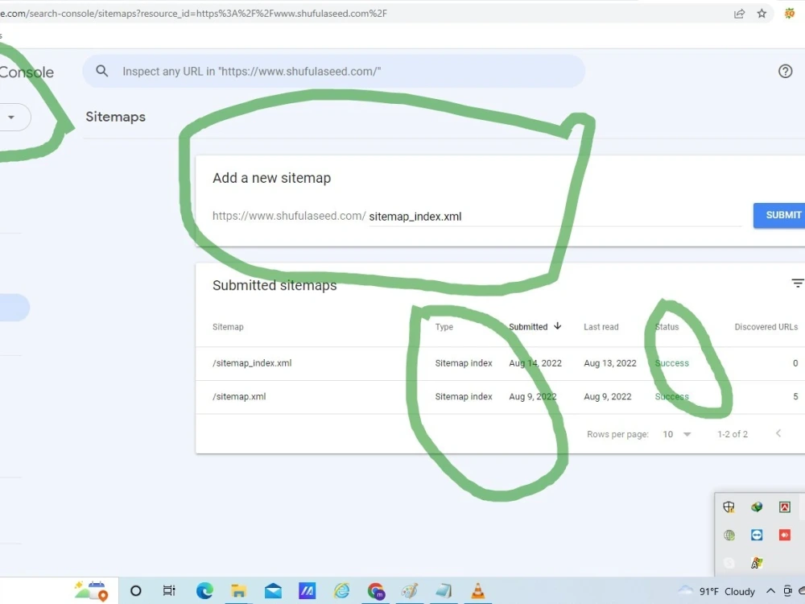The height and width of the screenshot is (604, 805).
Task: Click Success status for /sitemap.xml
Action: 671,396
